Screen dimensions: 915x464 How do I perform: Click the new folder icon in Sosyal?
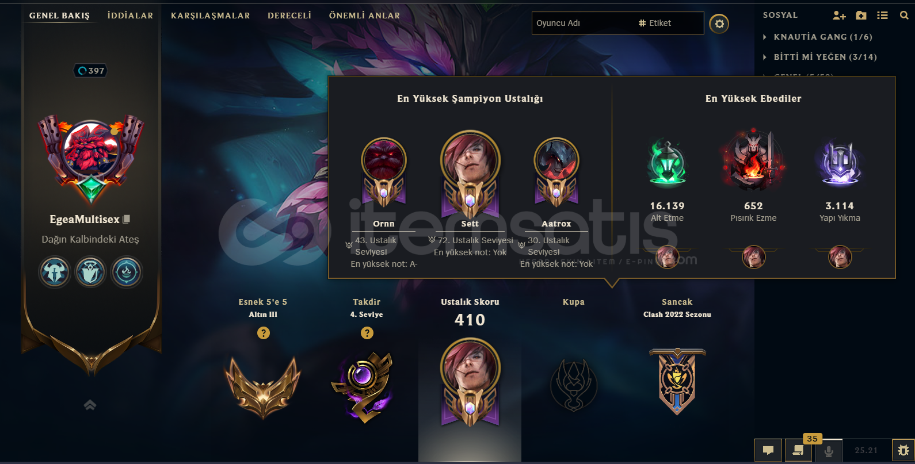(861, 16)
